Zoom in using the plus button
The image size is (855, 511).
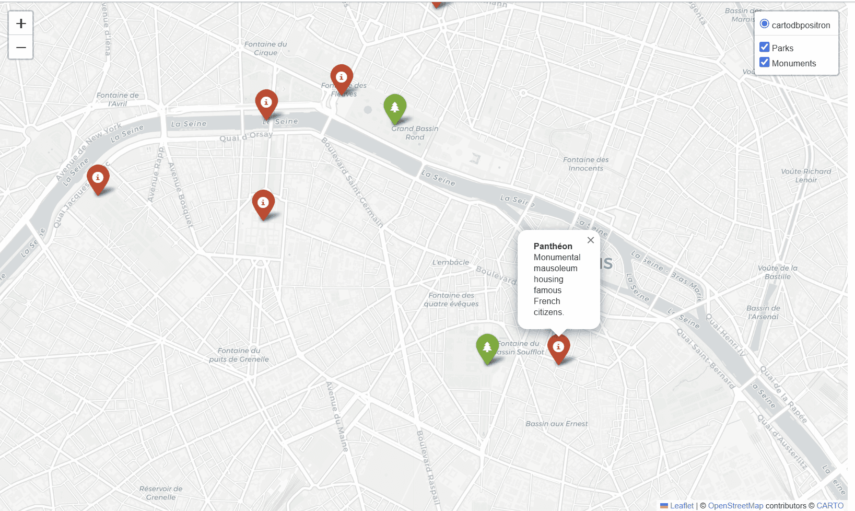[x=20, y=22]
